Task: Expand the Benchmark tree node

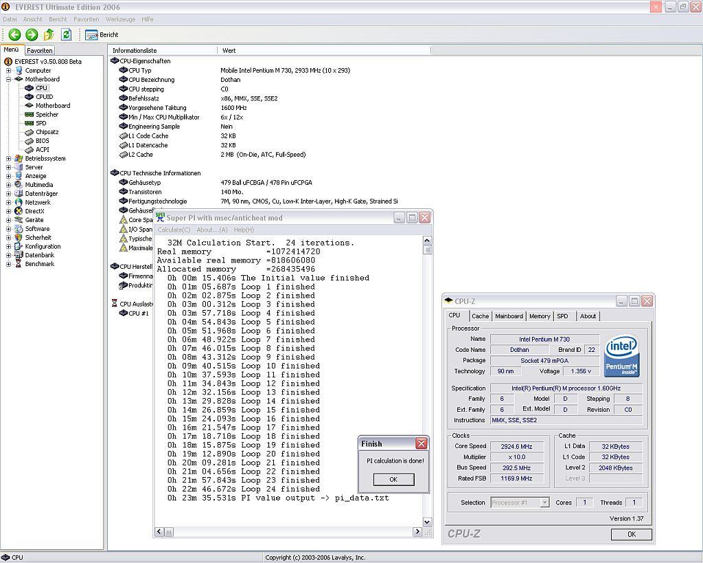Action: 8,264
